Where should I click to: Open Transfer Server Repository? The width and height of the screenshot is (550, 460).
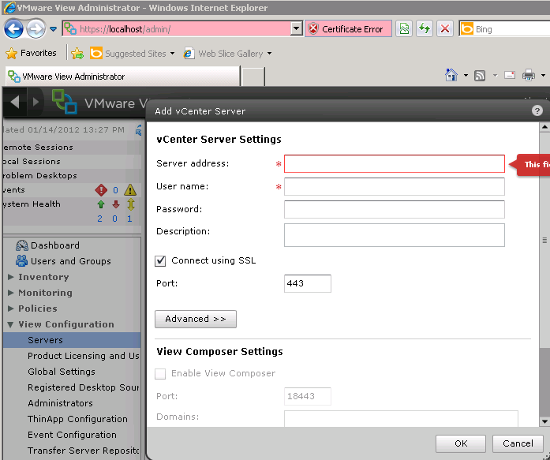(84, 451)
